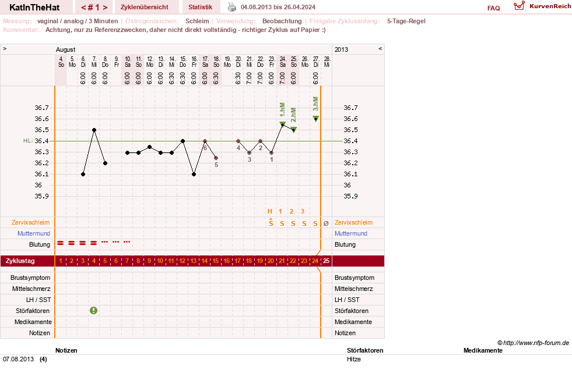The width and height of the screenshot is (572, 373).
Task: Click the left Blutung row label
Action: tap(40, 244)
